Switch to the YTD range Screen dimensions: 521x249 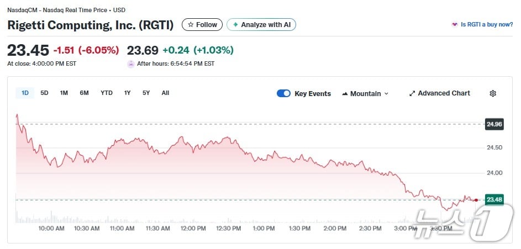click(107, 93)
